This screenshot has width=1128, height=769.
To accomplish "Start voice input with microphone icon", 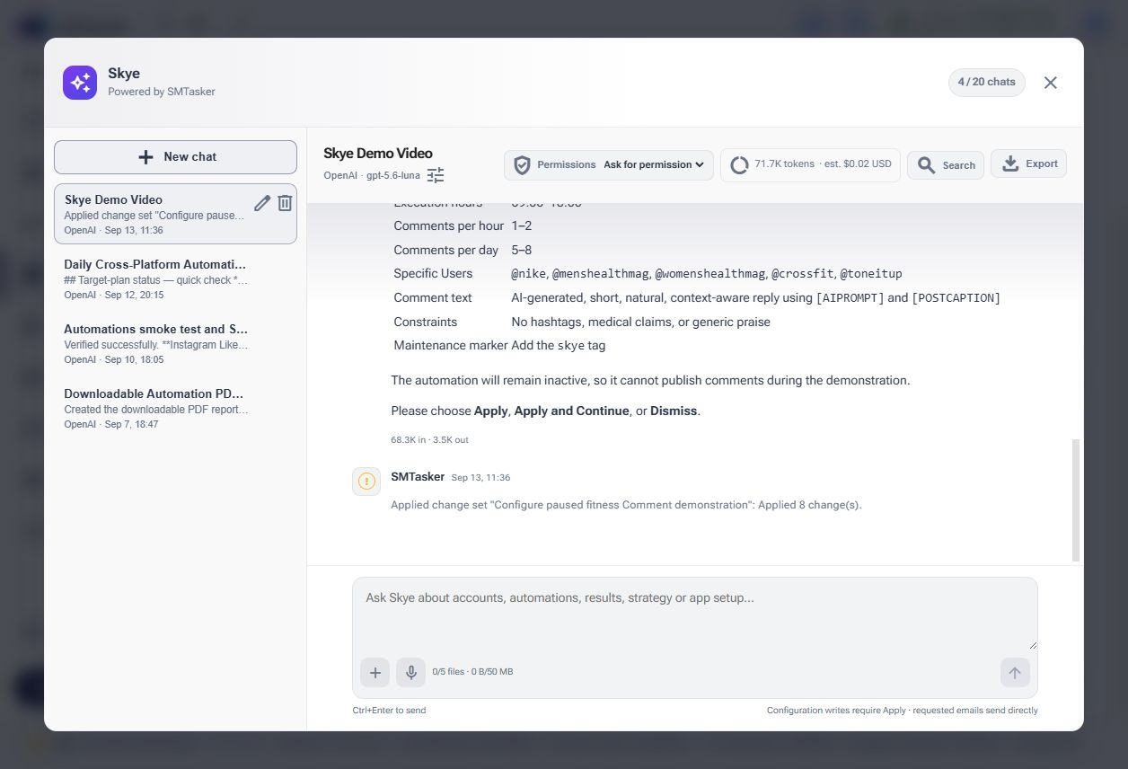I will tap(410, 672).
